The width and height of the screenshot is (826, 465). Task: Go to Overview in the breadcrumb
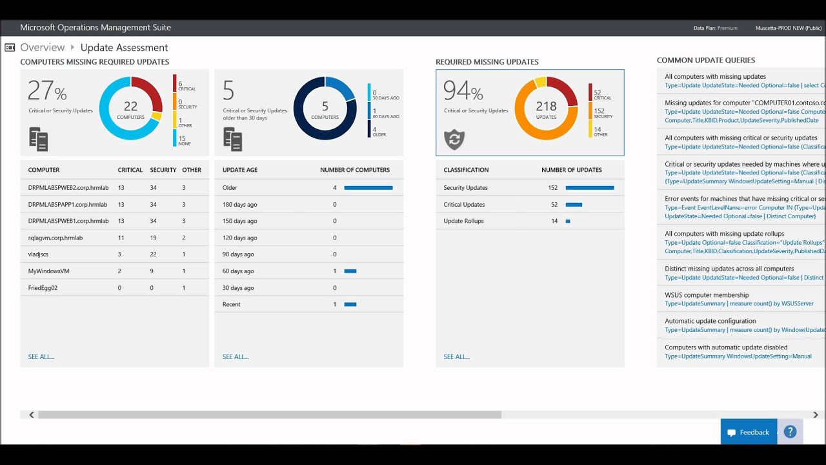coord(43,47)
